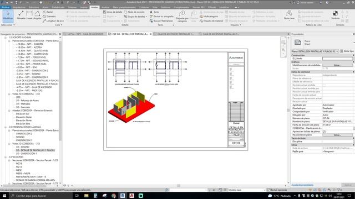Click 'Nombre de plano' value field

coord(337,122)
